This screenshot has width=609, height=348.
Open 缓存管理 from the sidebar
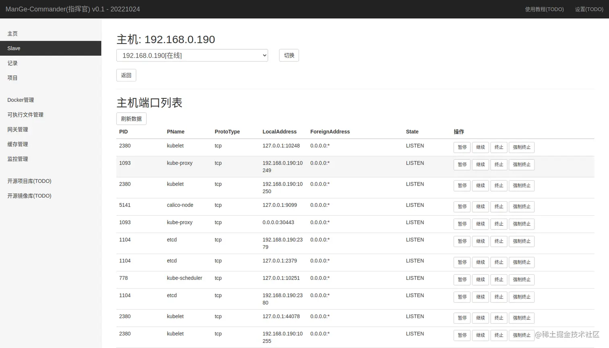(18, 144)
